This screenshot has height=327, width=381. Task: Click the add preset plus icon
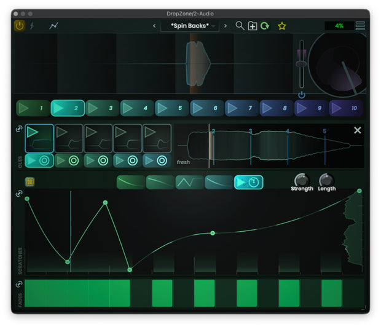253,26
